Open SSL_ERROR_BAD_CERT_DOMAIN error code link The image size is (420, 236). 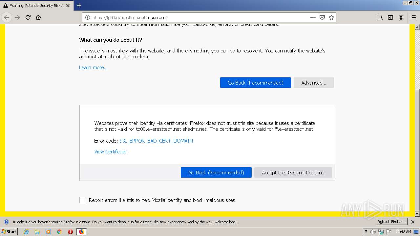tap(156, 141)
